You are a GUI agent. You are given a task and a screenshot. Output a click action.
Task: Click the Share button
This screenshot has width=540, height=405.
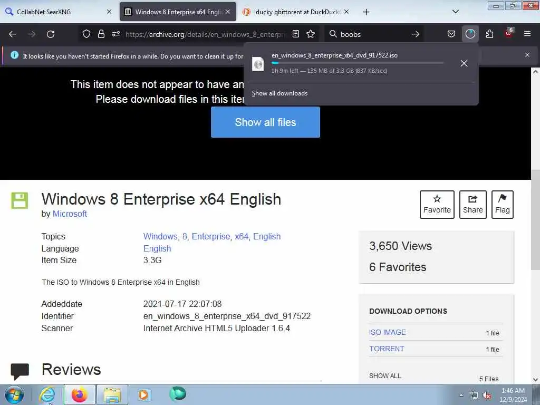[473, 205]
